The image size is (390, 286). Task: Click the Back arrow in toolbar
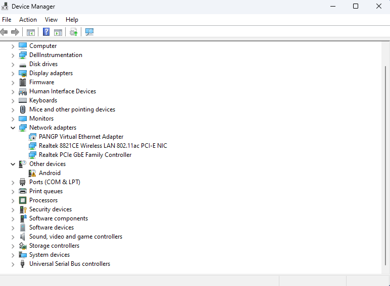click(x=4, y=32)
